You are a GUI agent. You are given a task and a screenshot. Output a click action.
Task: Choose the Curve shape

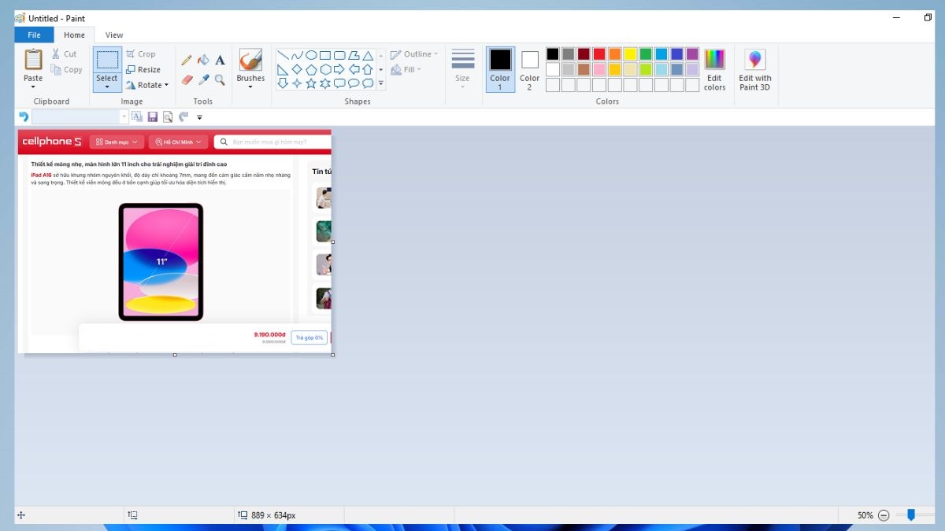[297, 55]
